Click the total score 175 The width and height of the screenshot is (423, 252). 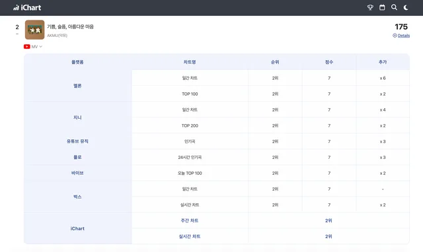(x=401, y=26)
